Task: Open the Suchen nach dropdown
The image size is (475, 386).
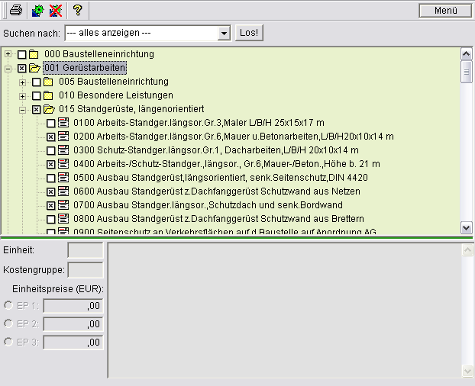Action: [224, 33]
